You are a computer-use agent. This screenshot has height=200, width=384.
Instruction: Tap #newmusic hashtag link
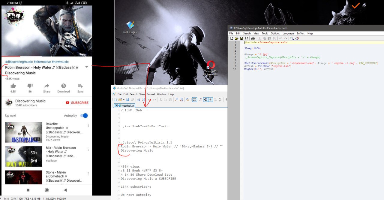coord(60,62)
